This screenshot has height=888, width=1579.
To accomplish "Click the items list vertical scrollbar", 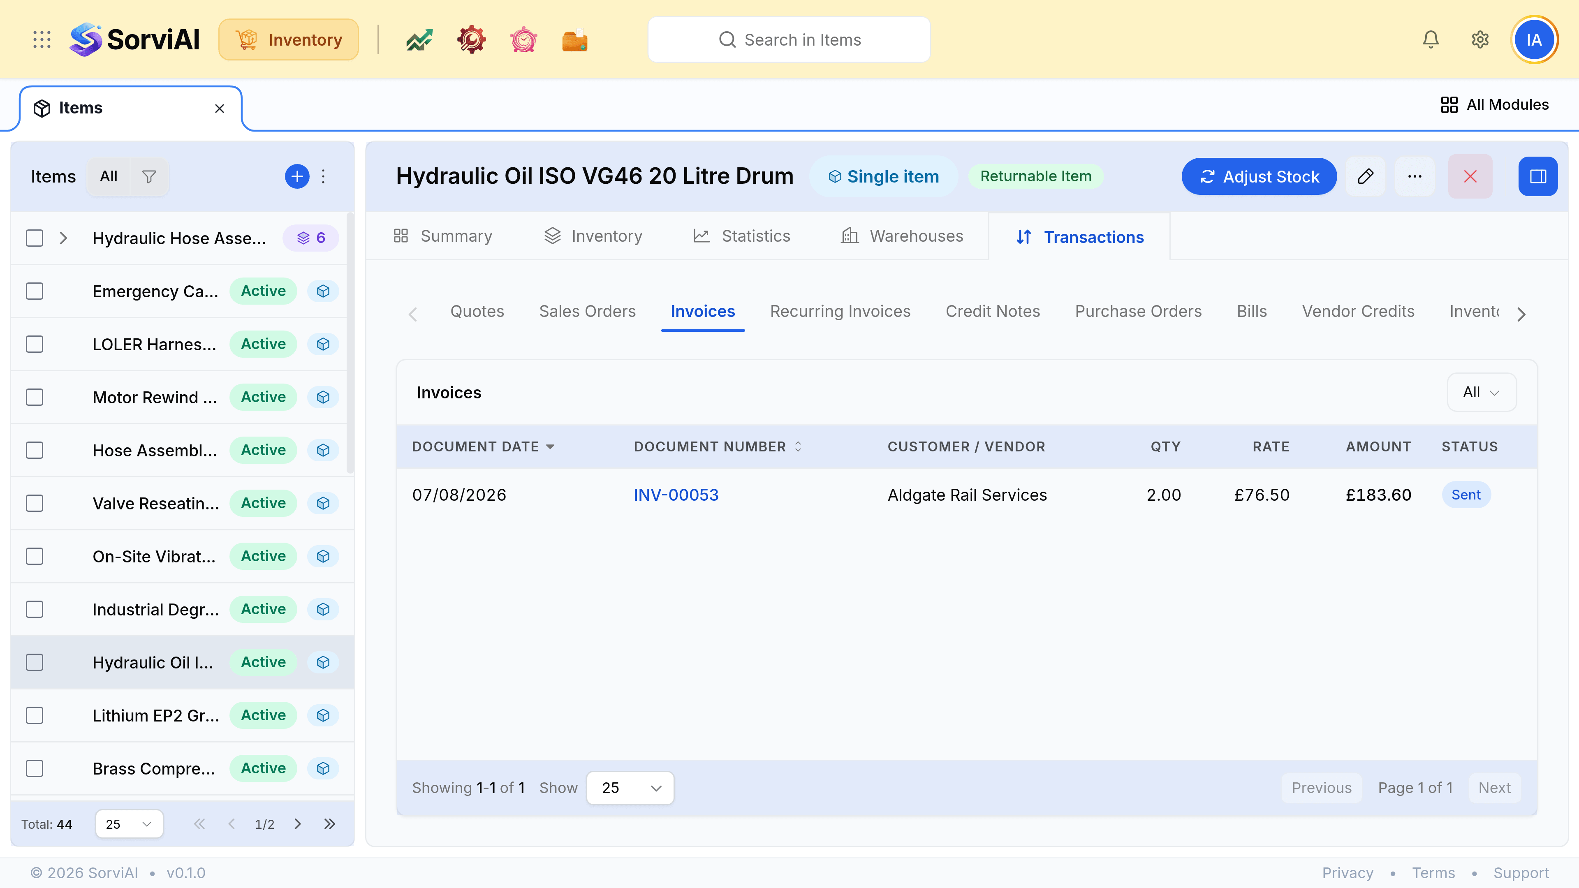I will pyautogui.click(x=351, y=343).
